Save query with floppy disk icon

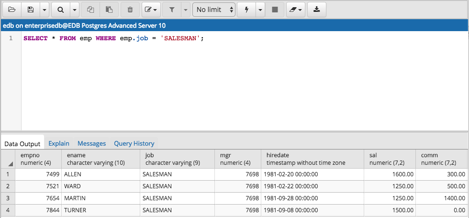tap(31, 10)
